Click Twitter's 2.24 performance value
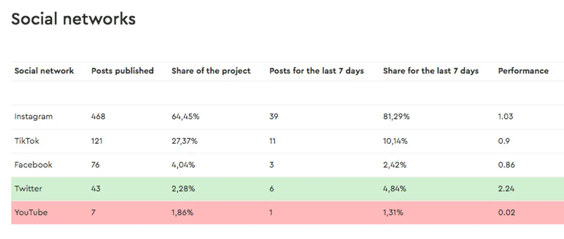 tap(506, 189)
